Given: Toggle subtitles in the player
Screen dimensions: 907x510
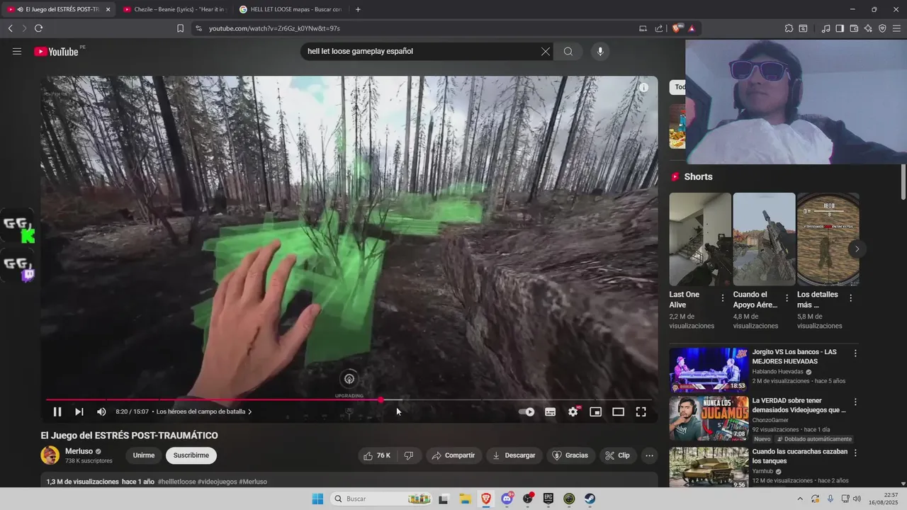Looking at the screenshot, I should point(550,412).
